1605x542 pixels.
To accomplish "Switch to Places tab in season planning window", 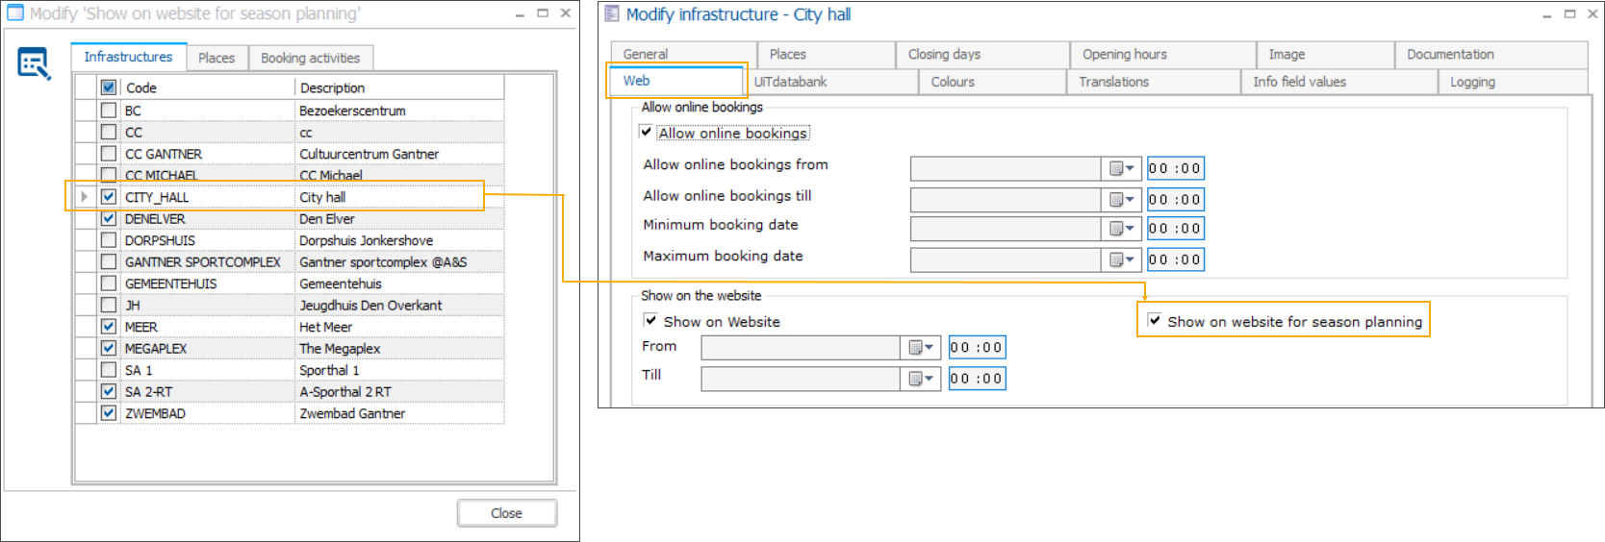I will click(x=217, y=58).
